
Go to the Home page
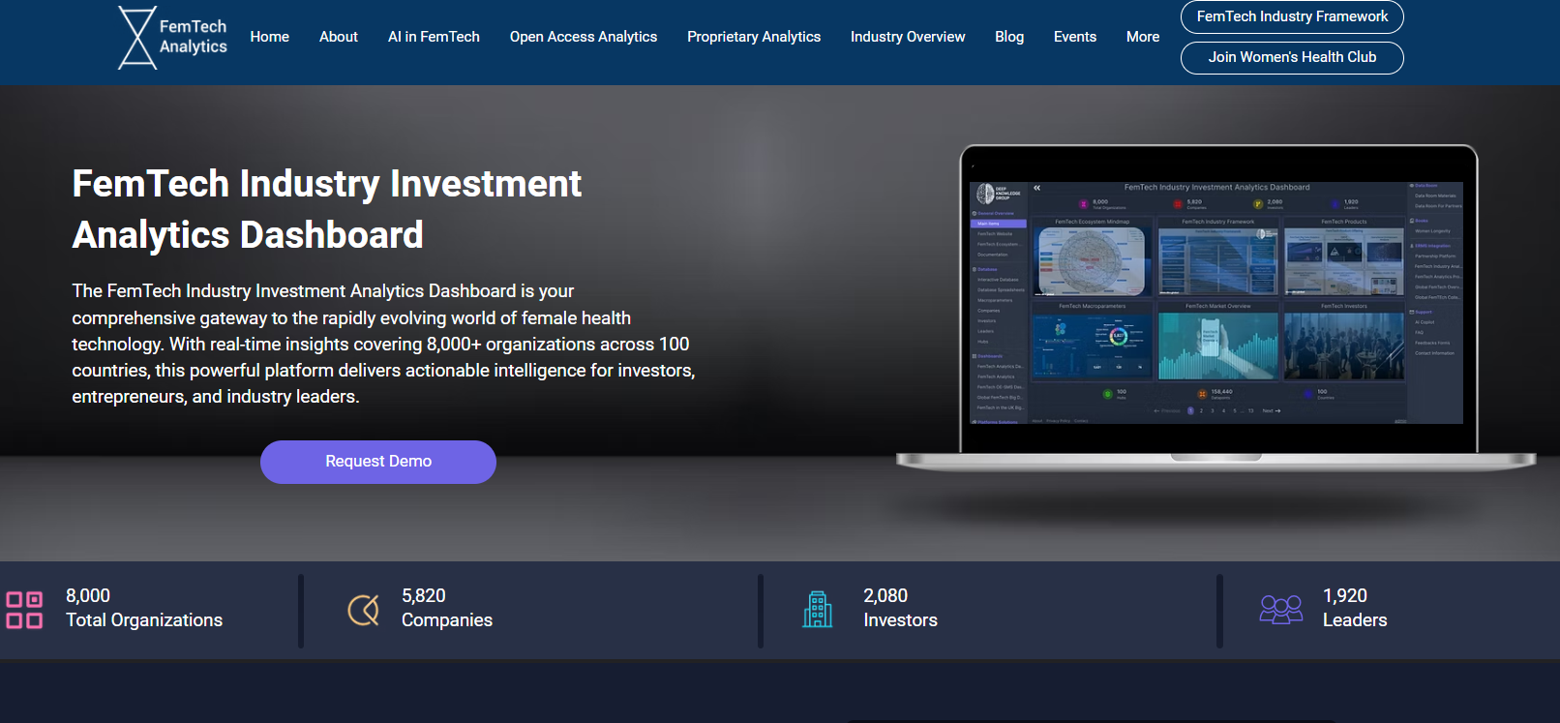(x=269, y=37)
